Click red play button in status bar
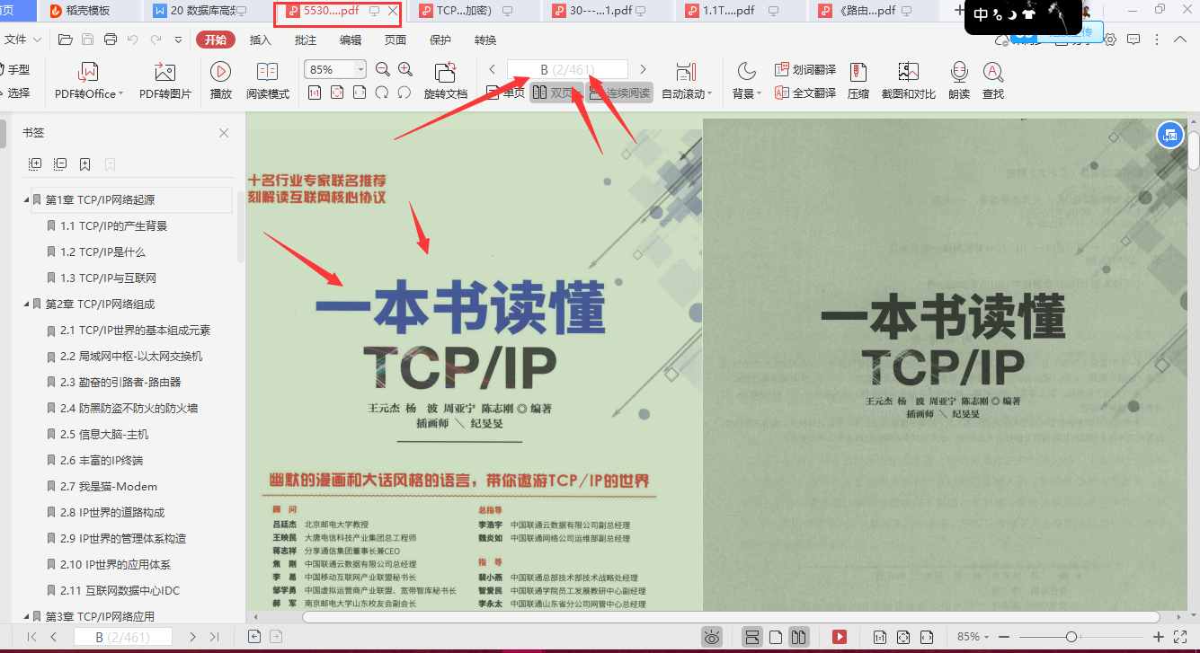 point(840,637)
